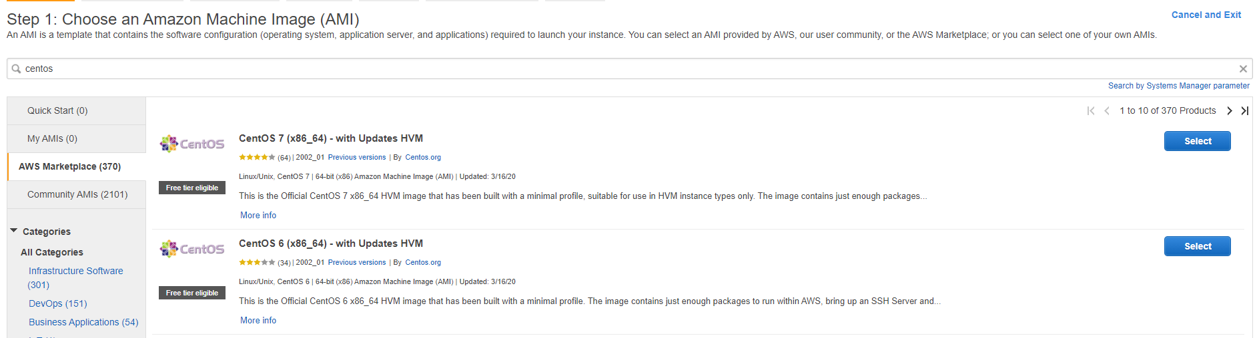The image size is (1257, 338).
Task: Filter by Business Applications category
Action: (83, 322)
